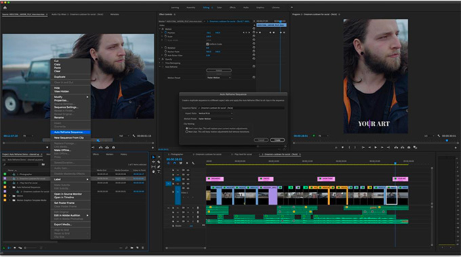Open timeline display settings wrench icon
The width and height of the screenshot is (461, 257).
(x=193, y=163)
